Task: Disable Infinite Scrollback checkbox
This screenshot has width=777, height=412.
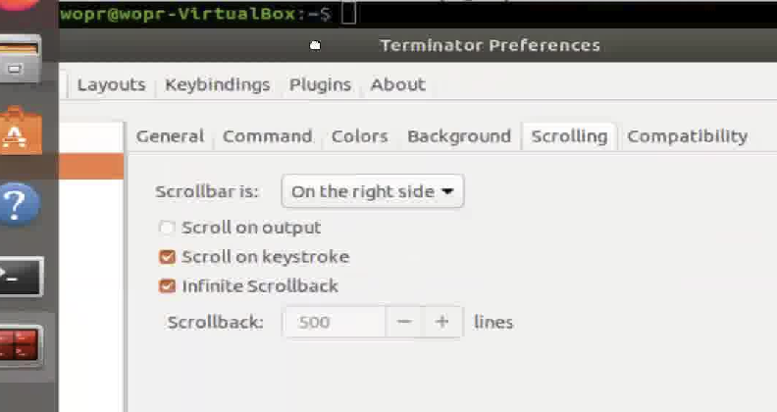Action: [167, 286]
